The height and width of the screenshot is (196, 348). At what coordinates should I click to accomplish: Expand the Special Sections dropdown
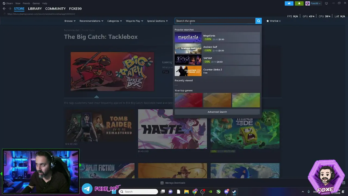tap(157, 21)
